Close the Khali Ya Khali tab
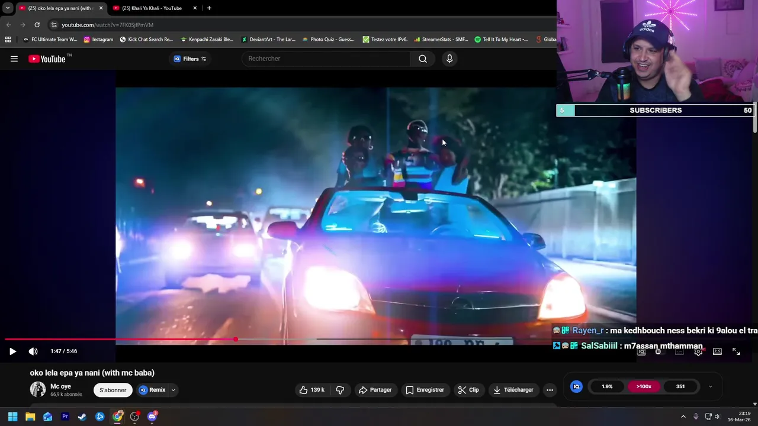 point(195,8)
